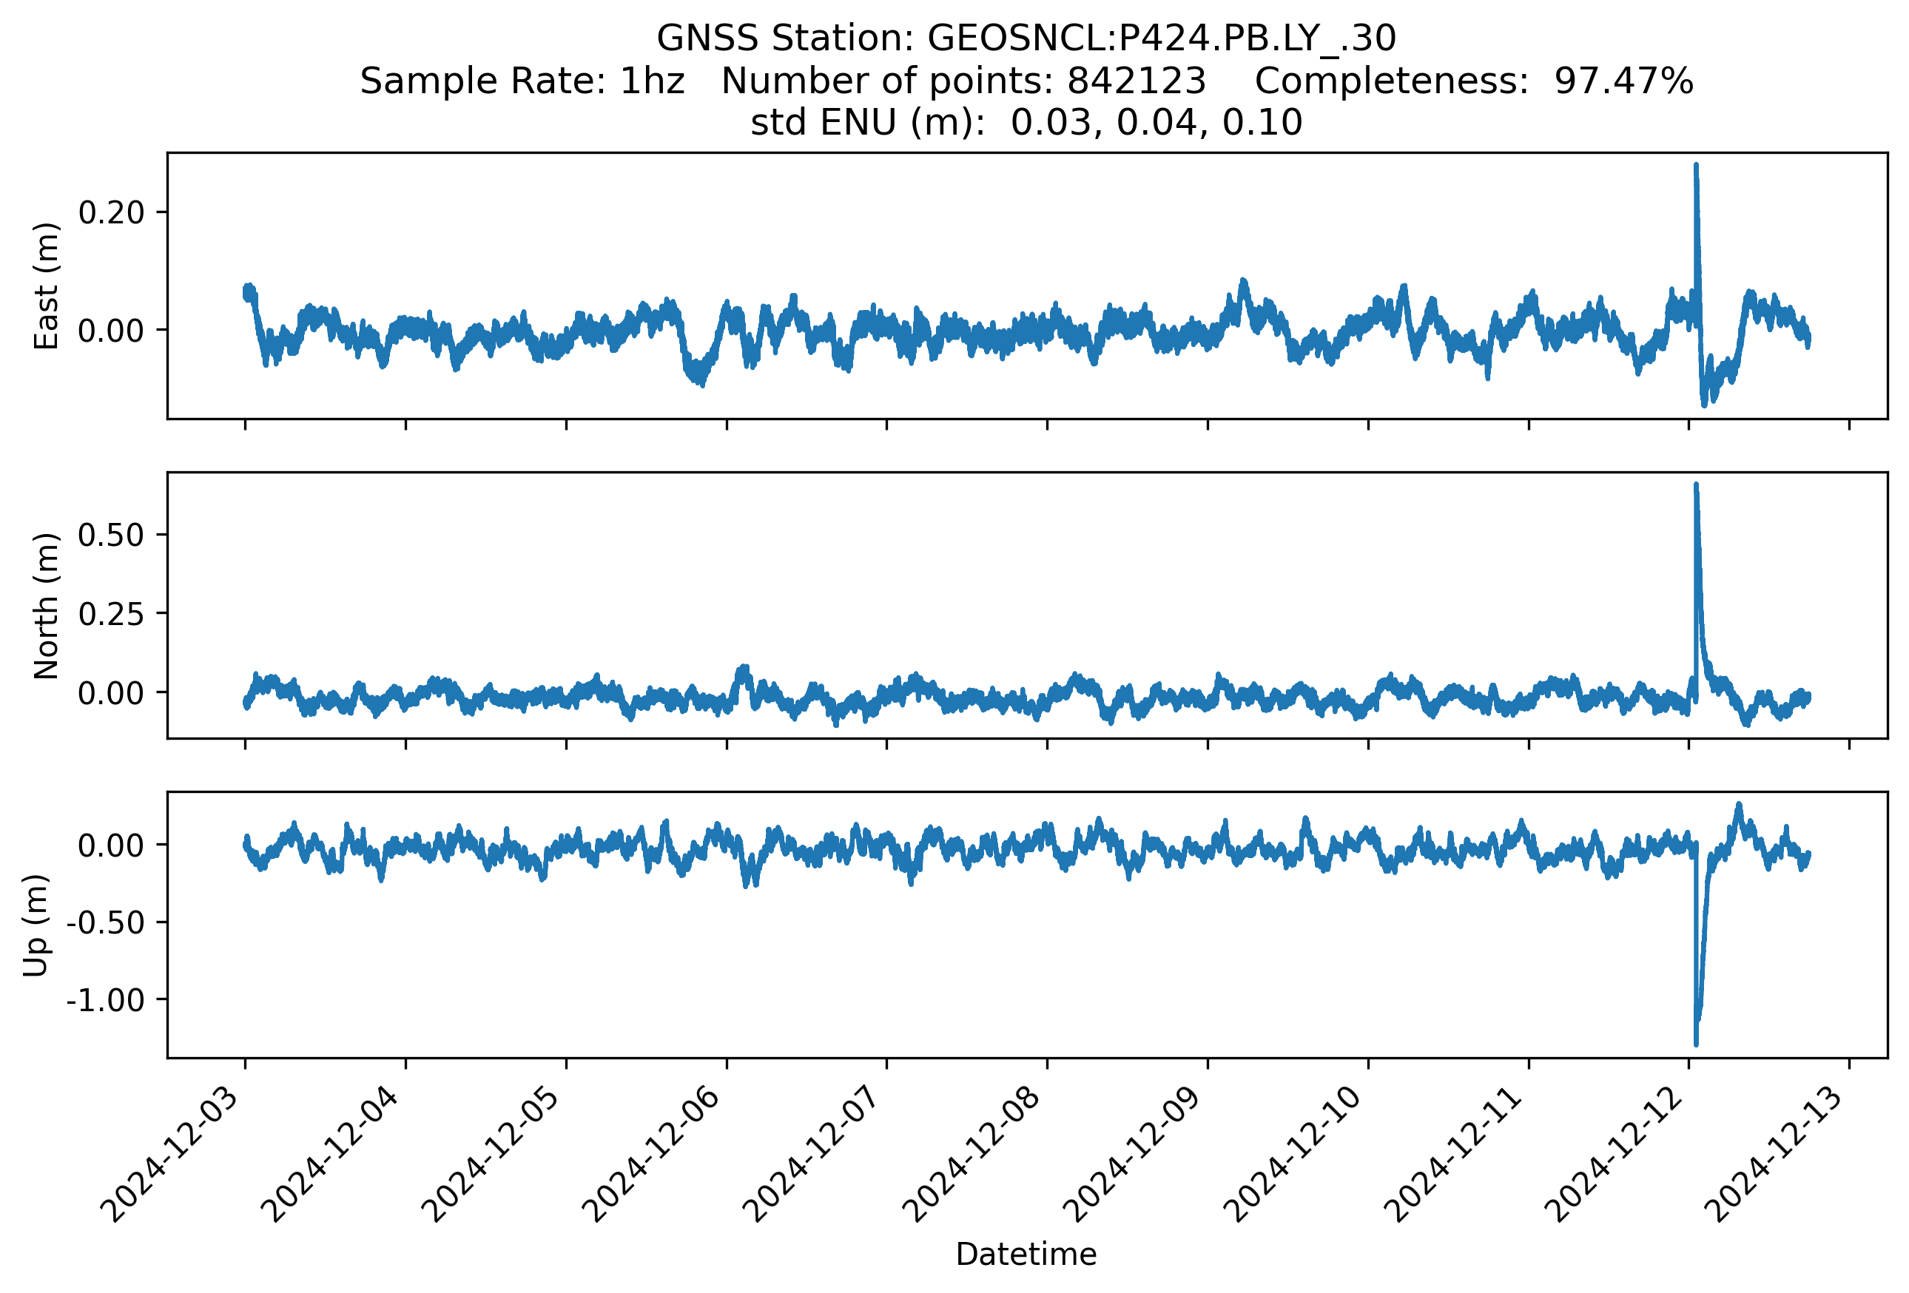Click the -1.00 tick on Up axis

click(105, 1000)
